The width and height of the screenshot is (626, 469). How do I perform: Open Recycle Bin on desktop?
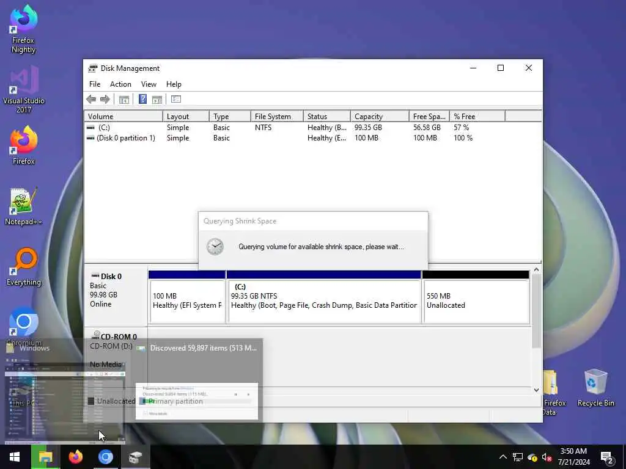coord(595,388)
